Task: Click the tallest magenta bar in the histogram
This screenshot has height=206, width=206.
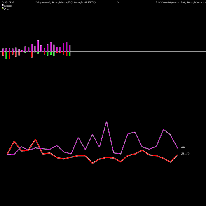Action: point(38,46)
